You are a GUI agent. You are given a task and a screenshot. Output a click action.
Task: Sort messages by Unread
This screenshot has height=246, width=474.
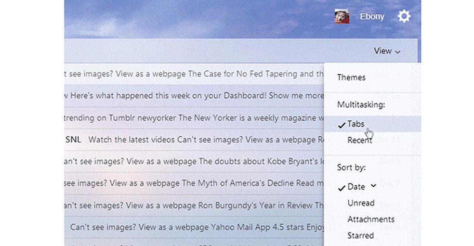point(361,203)
